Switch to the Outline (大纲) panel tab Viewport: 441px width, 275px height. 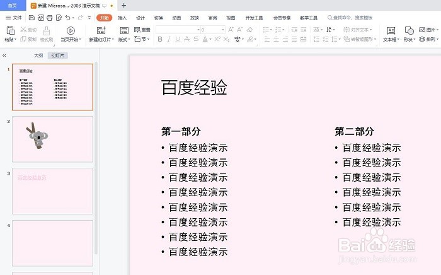[38, 56]
